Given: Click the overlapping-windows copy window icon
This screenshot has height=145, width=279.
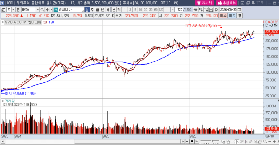Looking at the screenshot, I should click(248, 3).
